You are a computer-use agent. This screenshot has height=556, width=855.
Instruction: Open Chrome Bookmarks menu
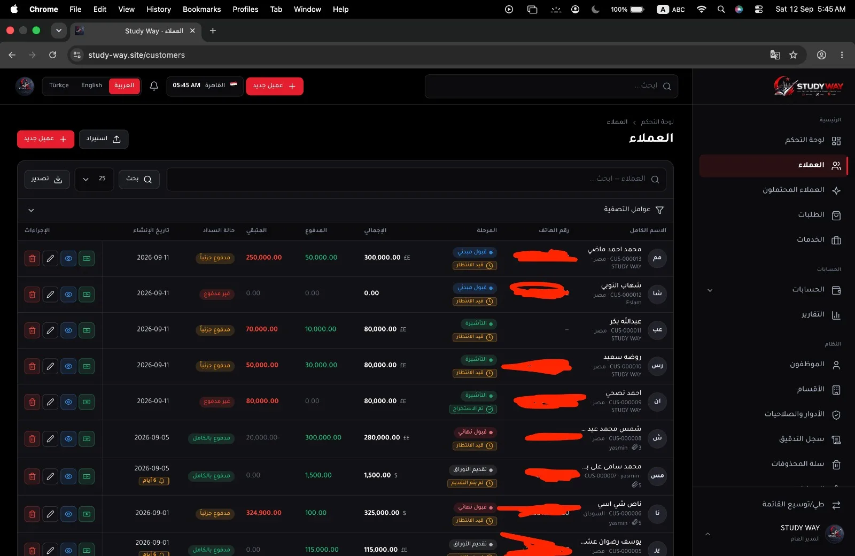pos(201,9)
